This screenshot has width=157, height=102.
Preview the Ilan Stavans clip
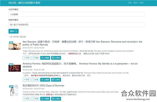(x=27, y=58)
